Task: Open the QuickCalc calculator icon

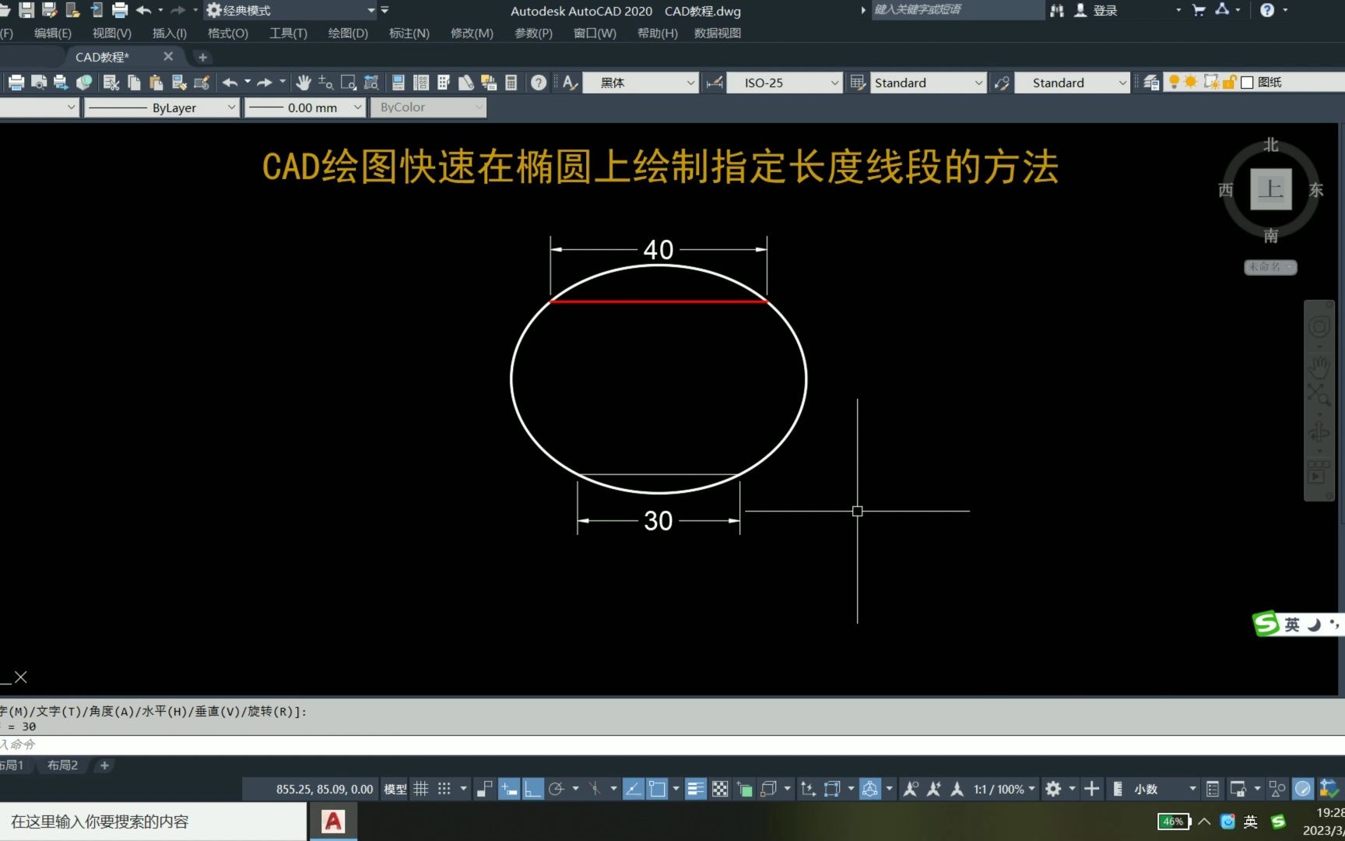Action: pos(511,83)
